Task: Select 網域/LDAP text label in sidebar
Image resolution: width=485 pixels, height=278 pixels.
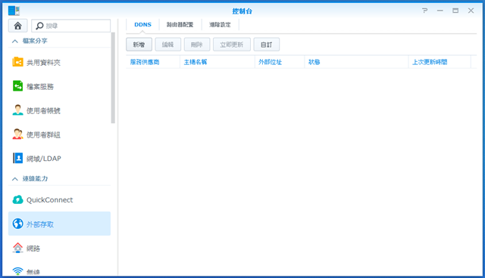Action: 44,159
